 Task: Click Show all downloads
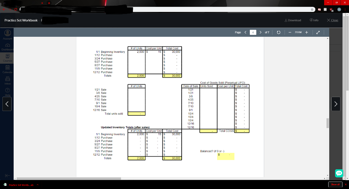335,184
